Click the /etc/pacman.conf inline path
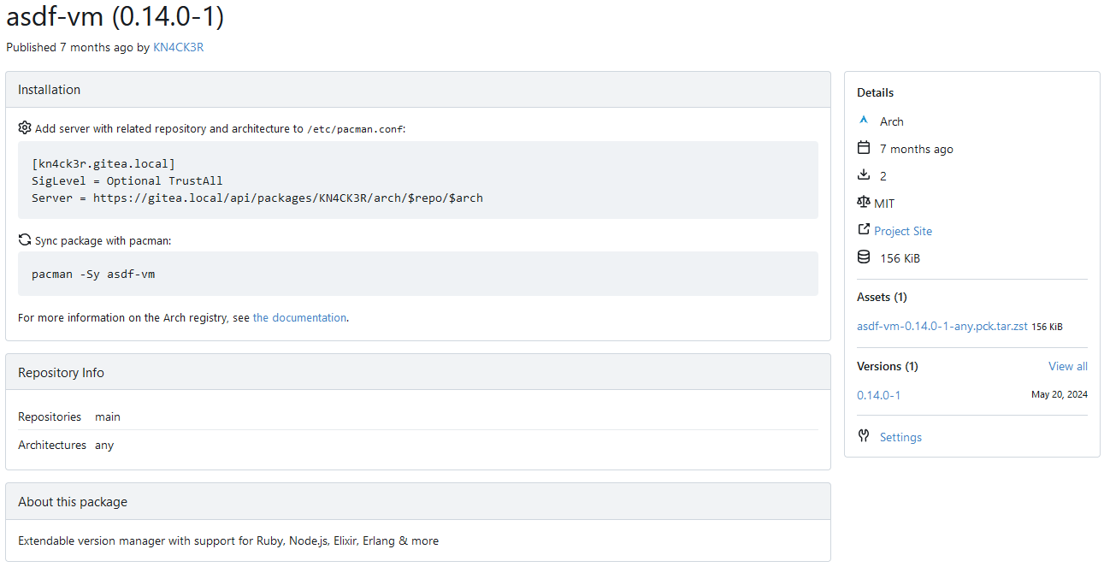Screen dimensions: 1104x567 point(354,129)
